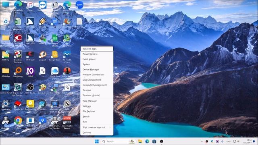Select the red eye icon shortcut
Image resolution: width=258 pixels, height=145 pixels.
(18, 39)
